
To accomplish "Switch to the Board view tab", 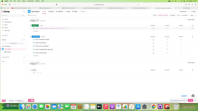I will coord(51,11).
